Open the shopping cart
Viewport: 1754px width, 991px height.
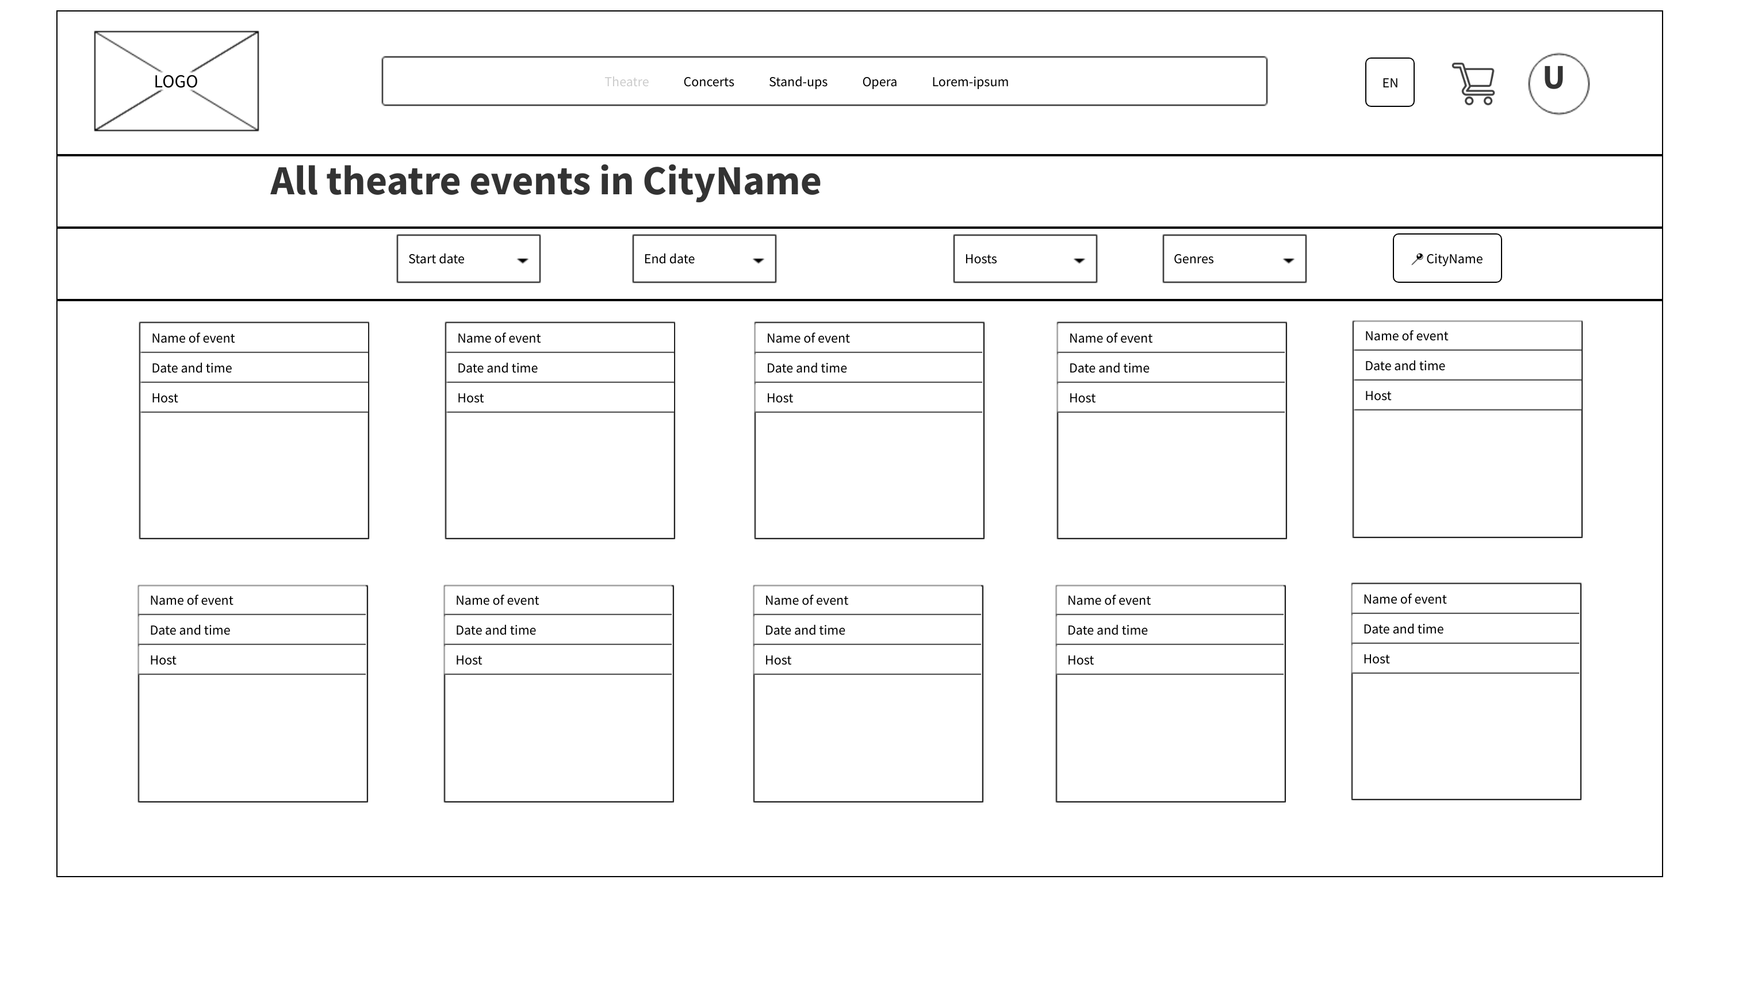(1474, 84)
